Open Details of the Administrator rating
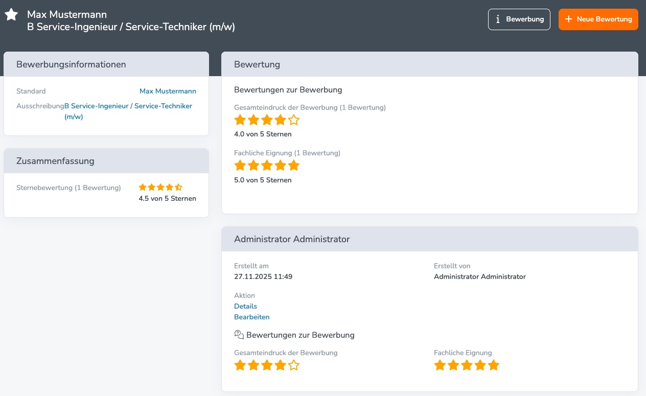 point(245,306)
